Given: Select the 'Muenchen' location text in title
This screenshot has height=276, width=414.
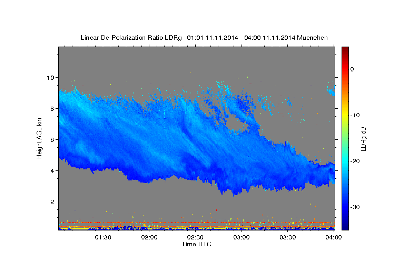Looking at the screenshot, I should click(x=312, y=38).
